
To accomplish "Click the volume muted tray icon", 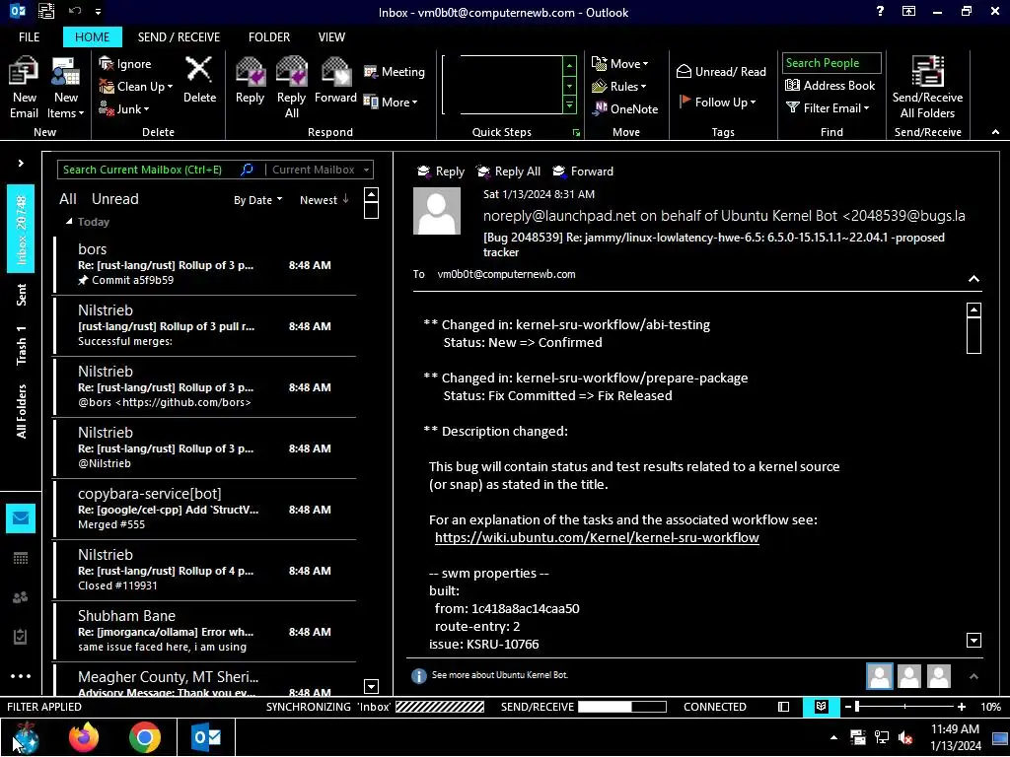I will (x=905, y=737).
